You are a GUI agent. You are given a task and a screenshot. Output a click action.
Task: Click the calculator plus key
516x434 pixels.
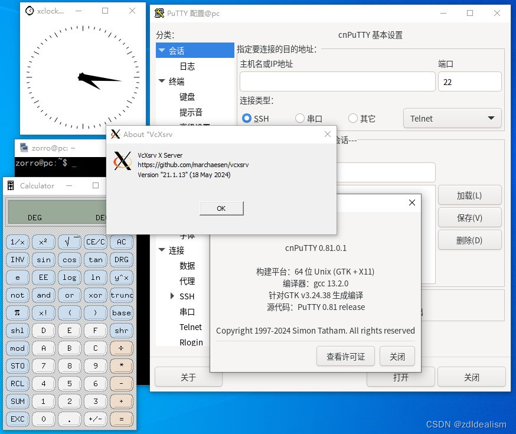pos(122,402)
